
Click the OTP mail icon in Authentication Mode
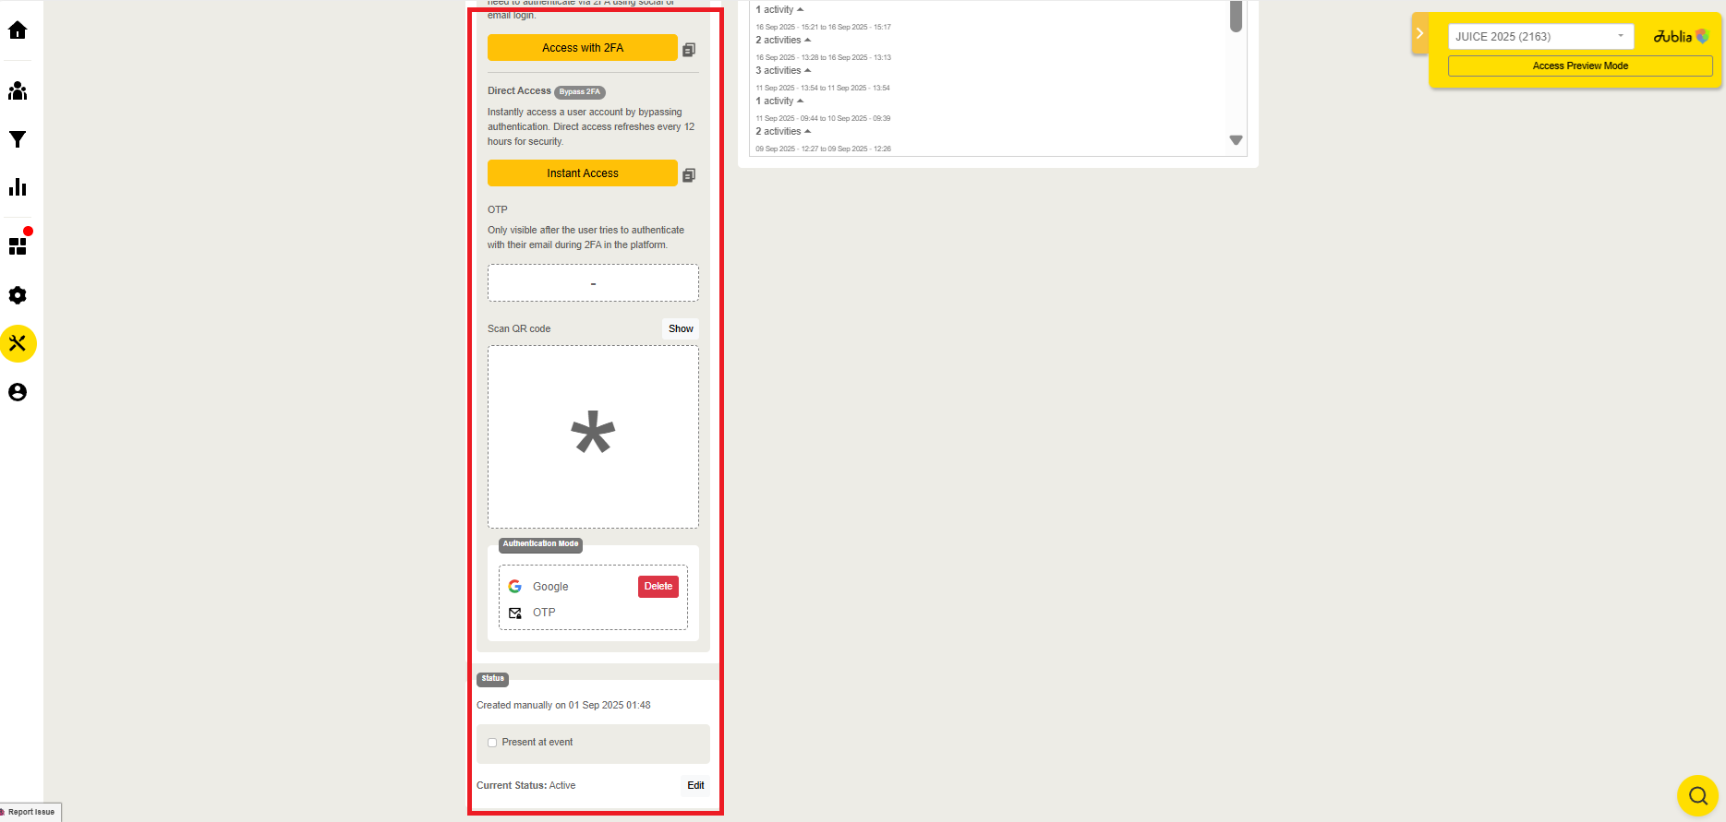coord(515,613)
